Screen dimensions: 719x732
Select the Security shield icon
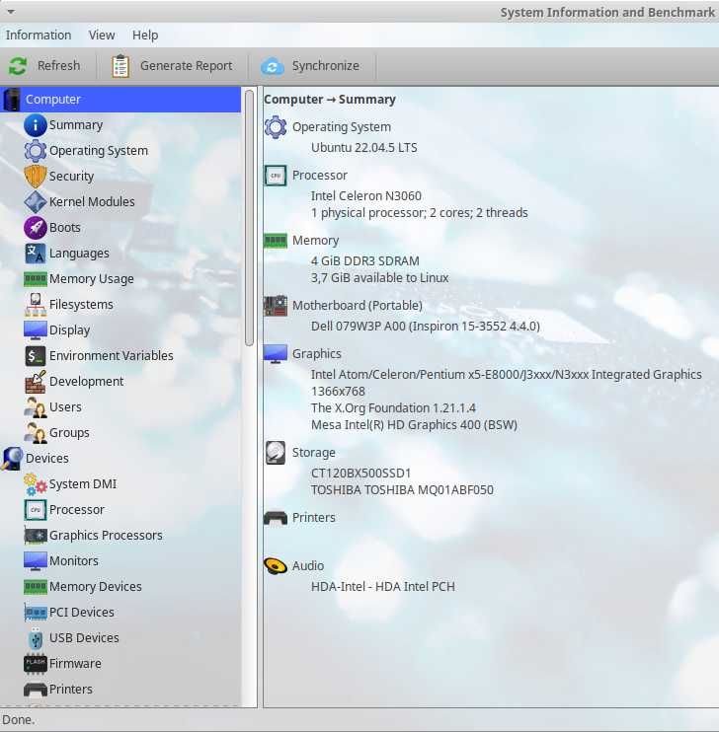point(36,177)
